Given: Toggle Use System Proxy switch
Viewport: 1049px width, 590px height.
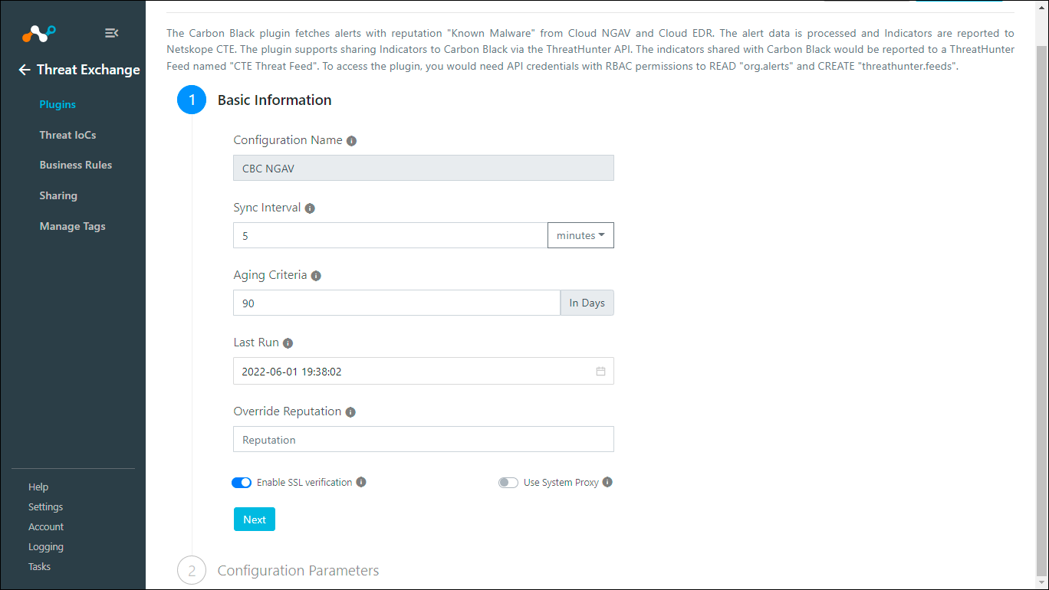Looking at the screenshot, I should point(508,483).
